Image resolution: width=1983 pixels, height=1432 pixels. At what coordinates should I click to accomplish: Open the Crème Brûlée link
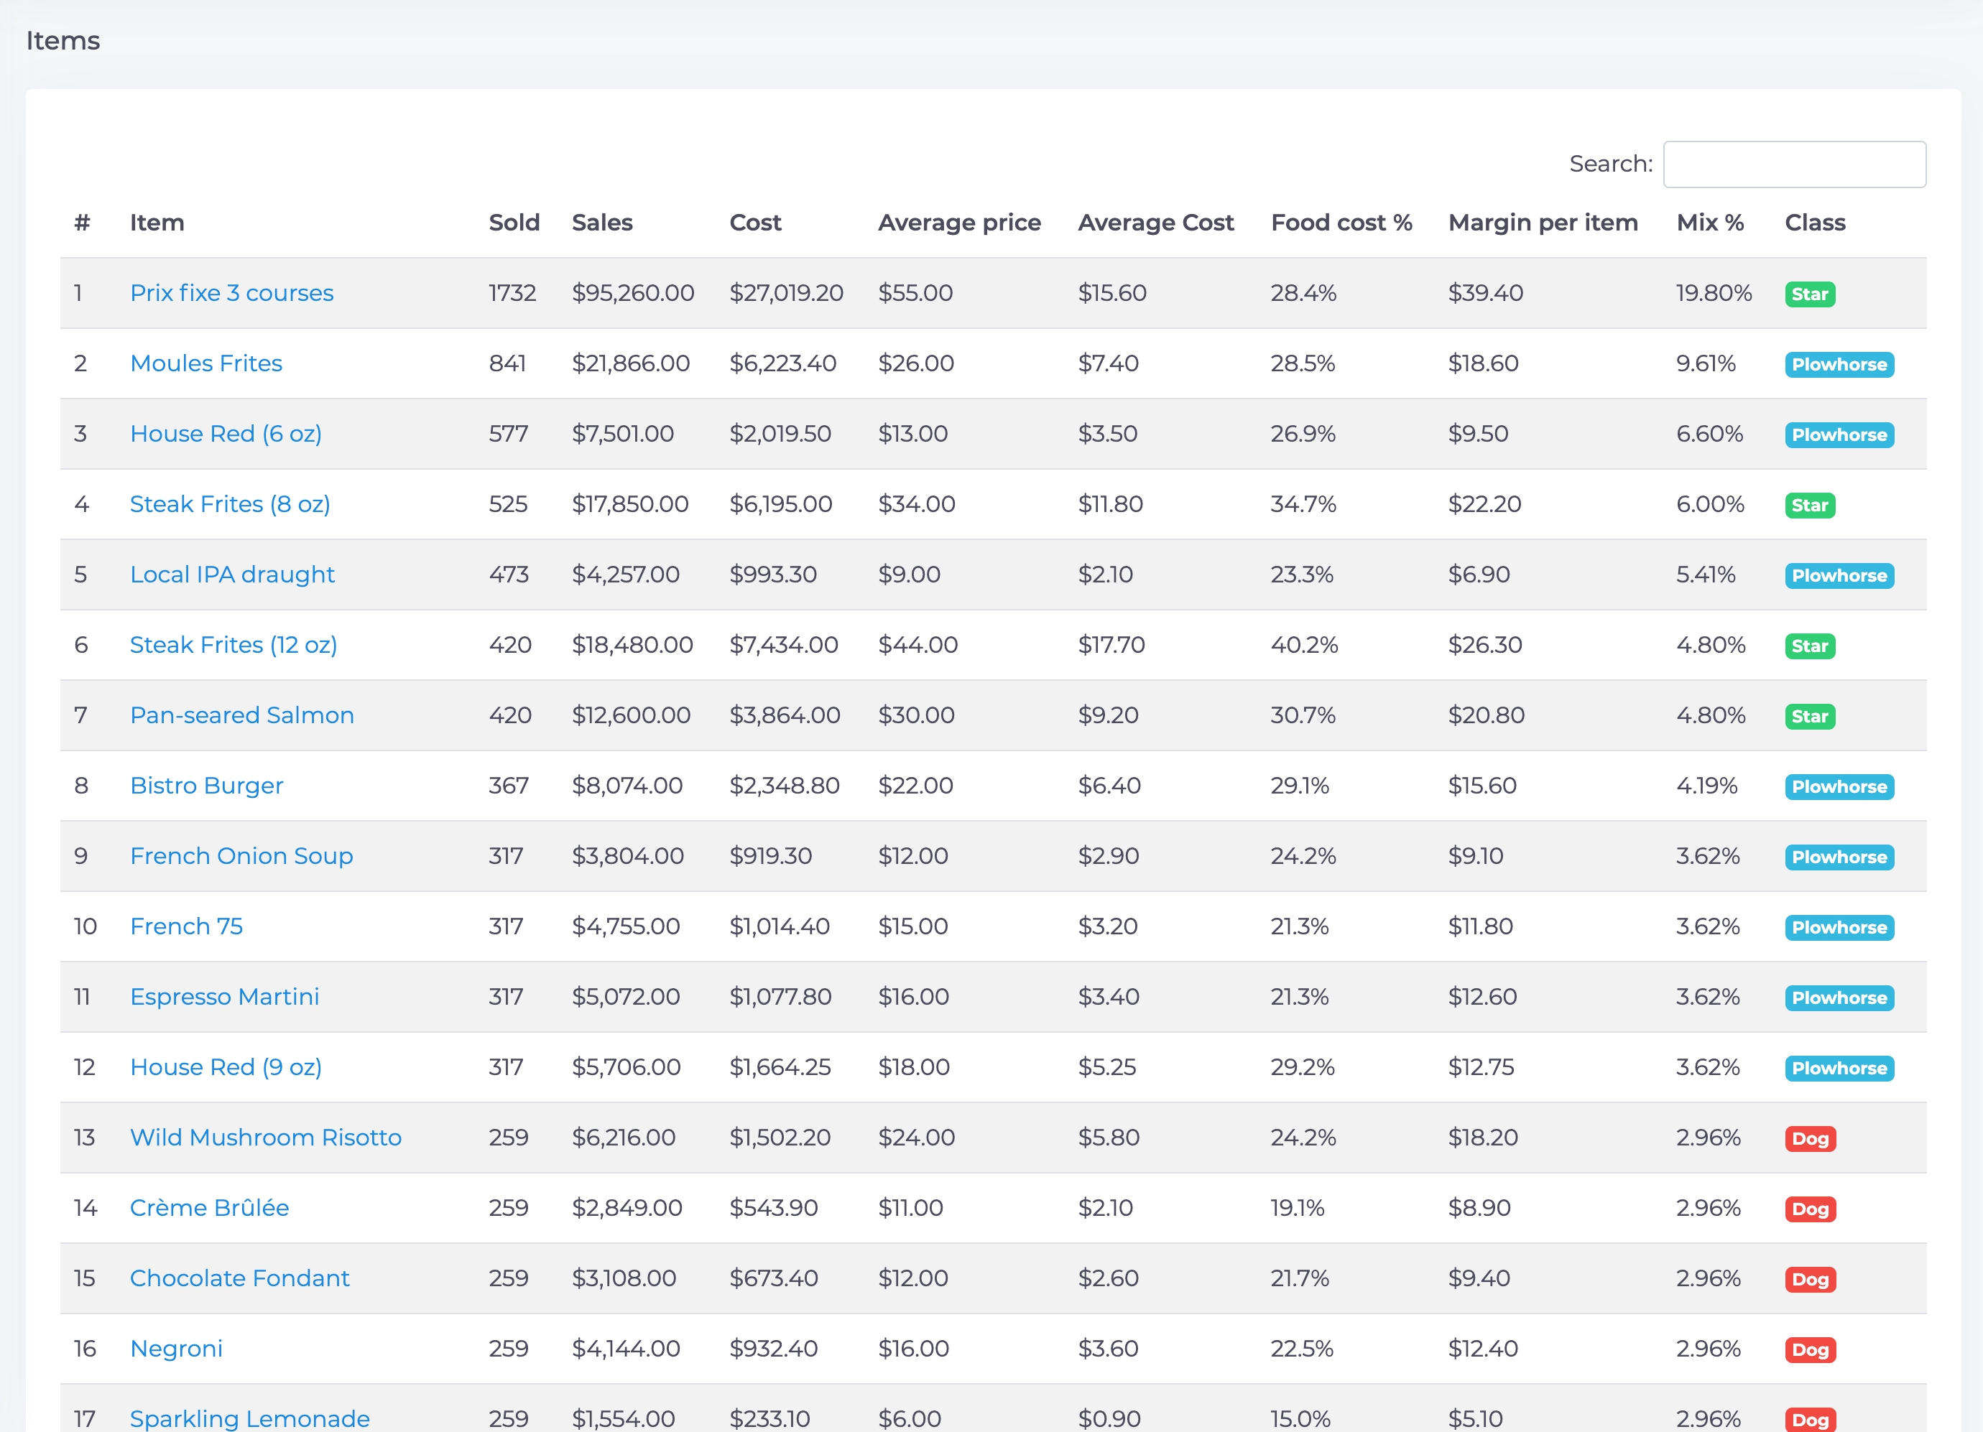pos(209,1209)
